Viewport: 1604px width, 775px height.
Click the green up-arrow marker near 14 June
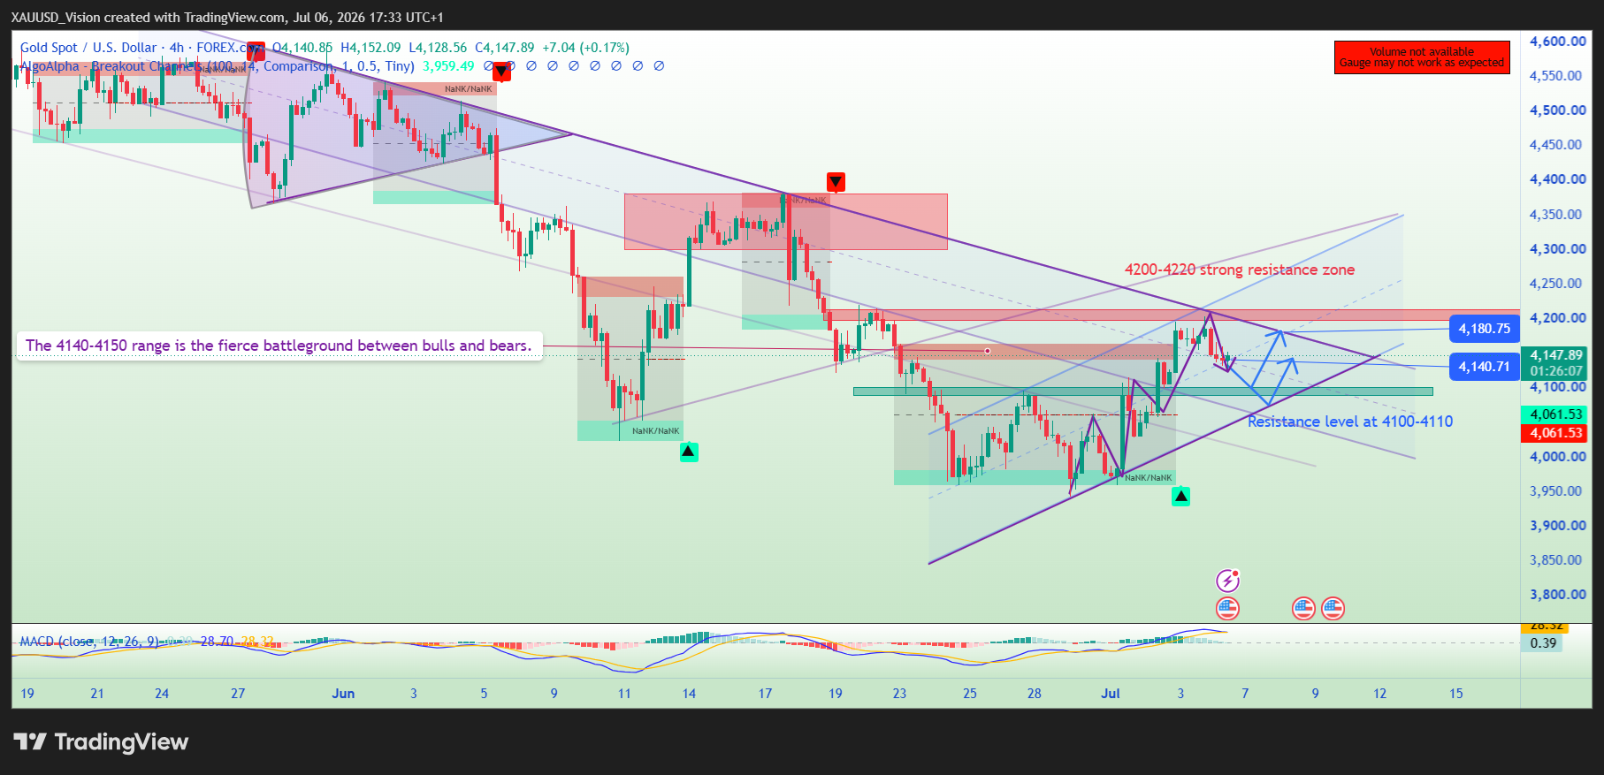[689, 452]
